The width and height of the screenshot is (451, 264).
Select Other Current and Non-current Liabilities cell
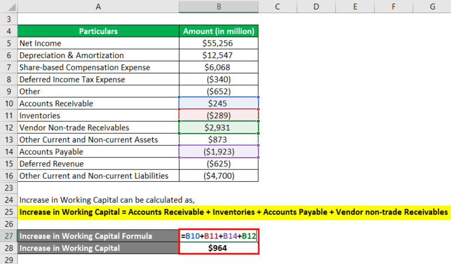pos(98,176)
